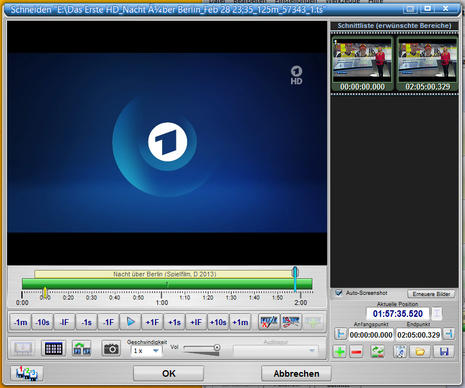Save the cut list with the floppy icon
Screen dimensions: 465x388
click(x=444, y=352)
